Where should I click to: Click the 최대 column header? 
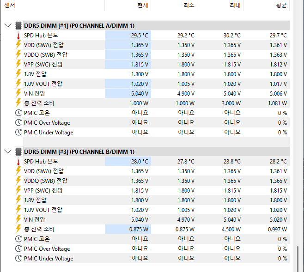pyautogui.click(x=235, y=6)
